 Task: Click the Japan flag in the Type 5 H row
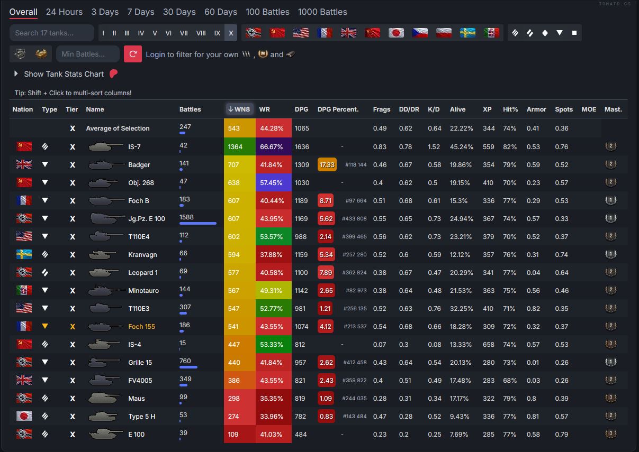[x=24, y=416]
